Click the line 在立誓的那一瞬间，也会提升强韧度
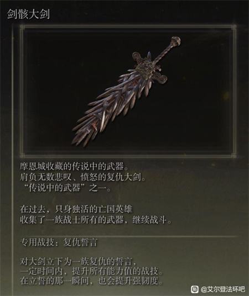 (91, 281)
